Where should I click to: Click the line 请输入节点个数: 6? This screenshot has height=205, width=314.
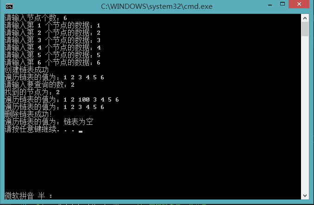pos(36,18)
